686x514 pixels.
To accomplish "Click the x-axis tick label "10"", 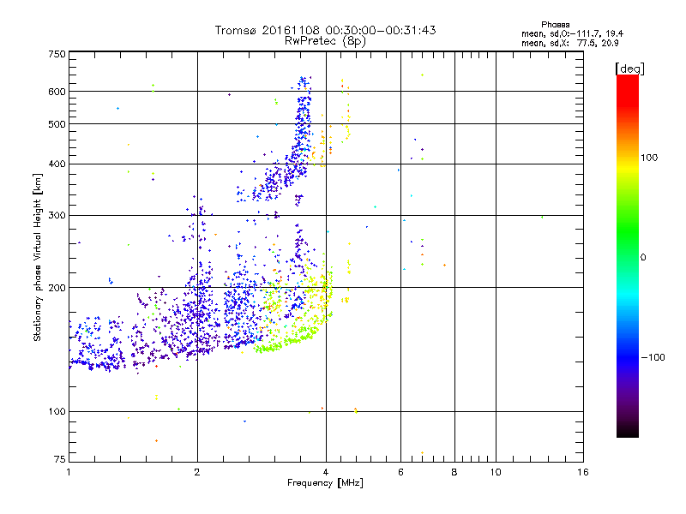I will point(496,472).
